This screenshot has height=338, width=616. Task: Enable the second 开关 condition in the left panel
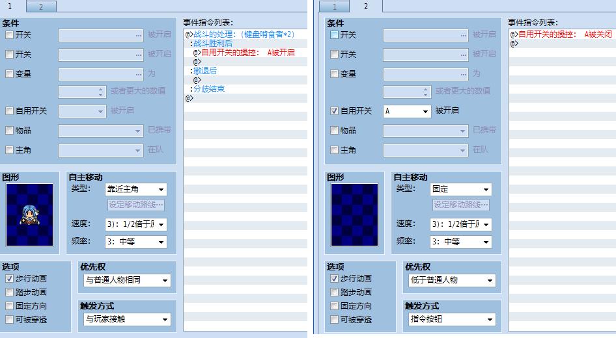[x=9, y=55]
